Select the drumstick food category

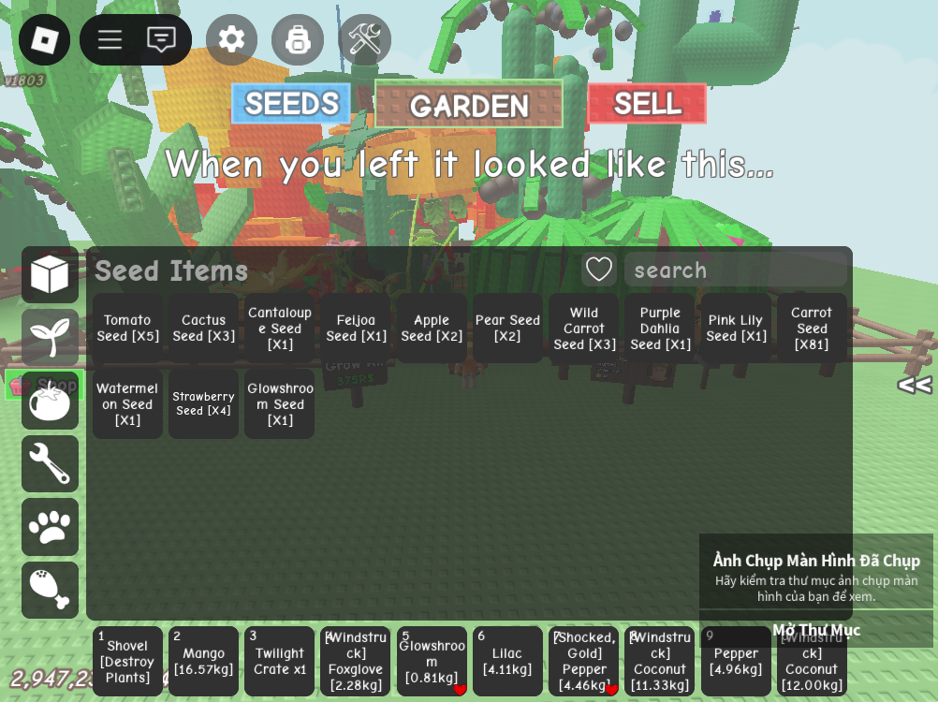tap(50, 590)
